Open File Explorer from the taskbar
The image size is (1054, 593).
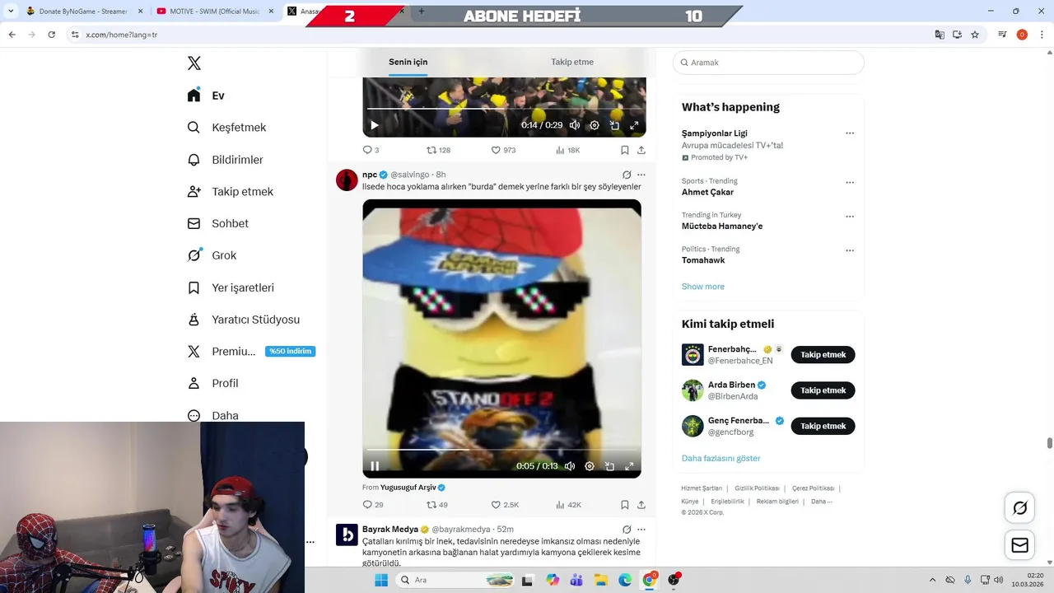[601, 580]
